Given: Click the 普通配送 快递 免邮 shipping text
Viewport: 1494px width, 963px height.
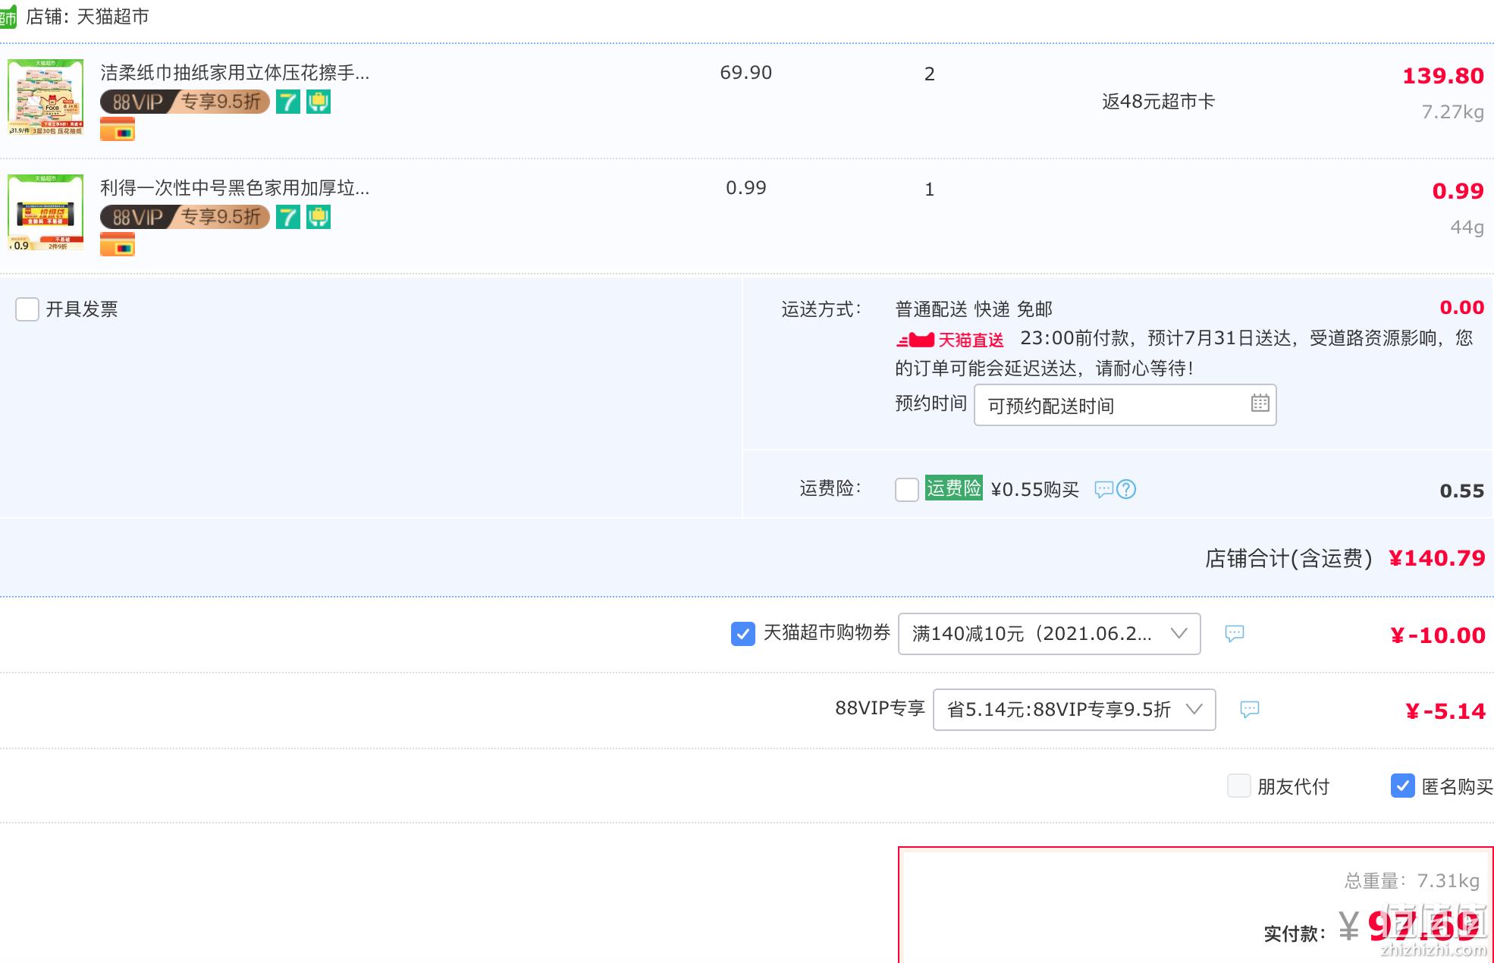Looking at the screenshot, I should pos(974,309).
